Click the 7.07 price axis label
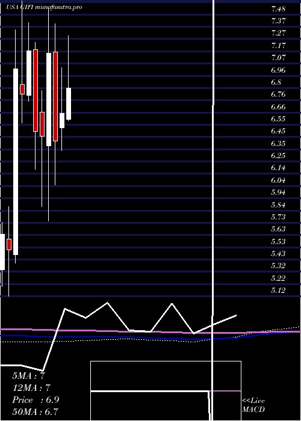Screen dimensions: 301x421 [278, 58]
